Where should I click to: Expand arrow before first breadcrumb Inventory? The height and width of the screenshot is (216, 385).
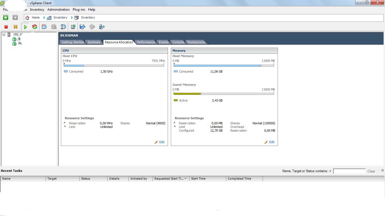[x=44, y=17]
